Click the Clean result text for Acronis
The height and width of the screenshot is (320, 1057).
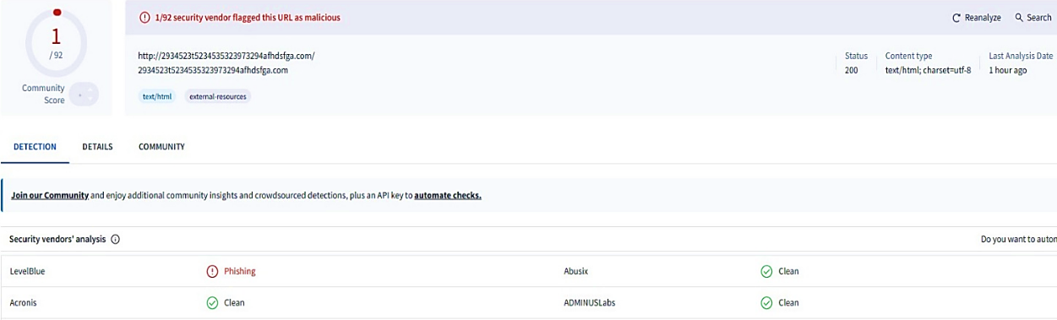point(234,302)
